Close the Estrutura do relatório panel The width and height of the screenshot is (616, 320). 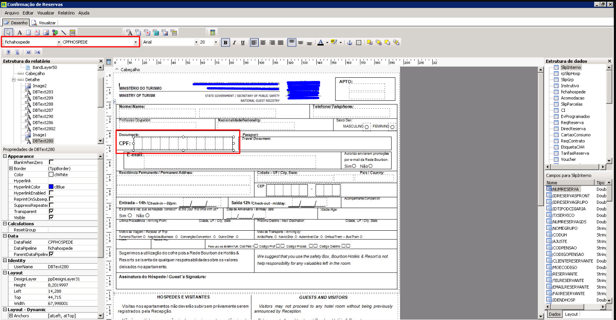pyautogui.click(x=101, y=61)
